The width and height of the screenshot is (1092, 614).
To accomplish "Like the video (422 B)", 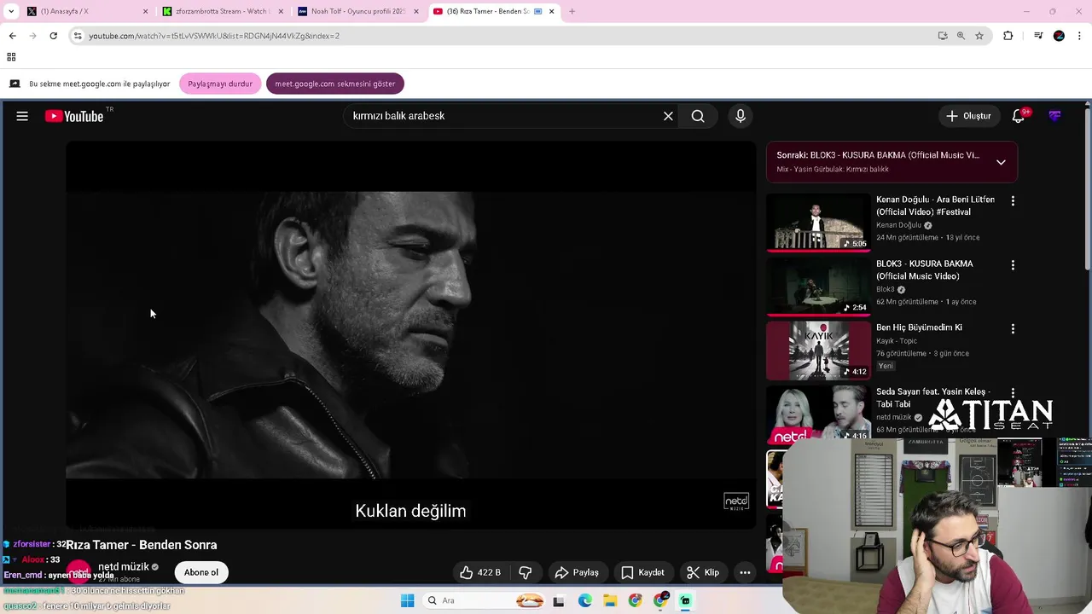I will (479, 572).
